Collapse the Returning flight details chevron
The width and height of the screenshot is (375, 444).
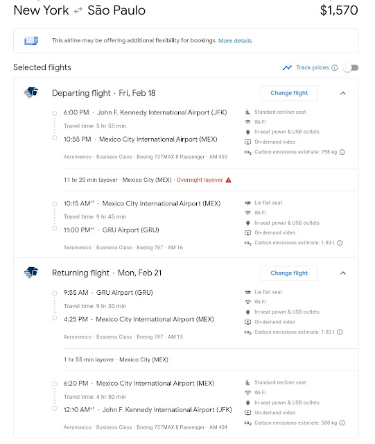click(342, 273)
